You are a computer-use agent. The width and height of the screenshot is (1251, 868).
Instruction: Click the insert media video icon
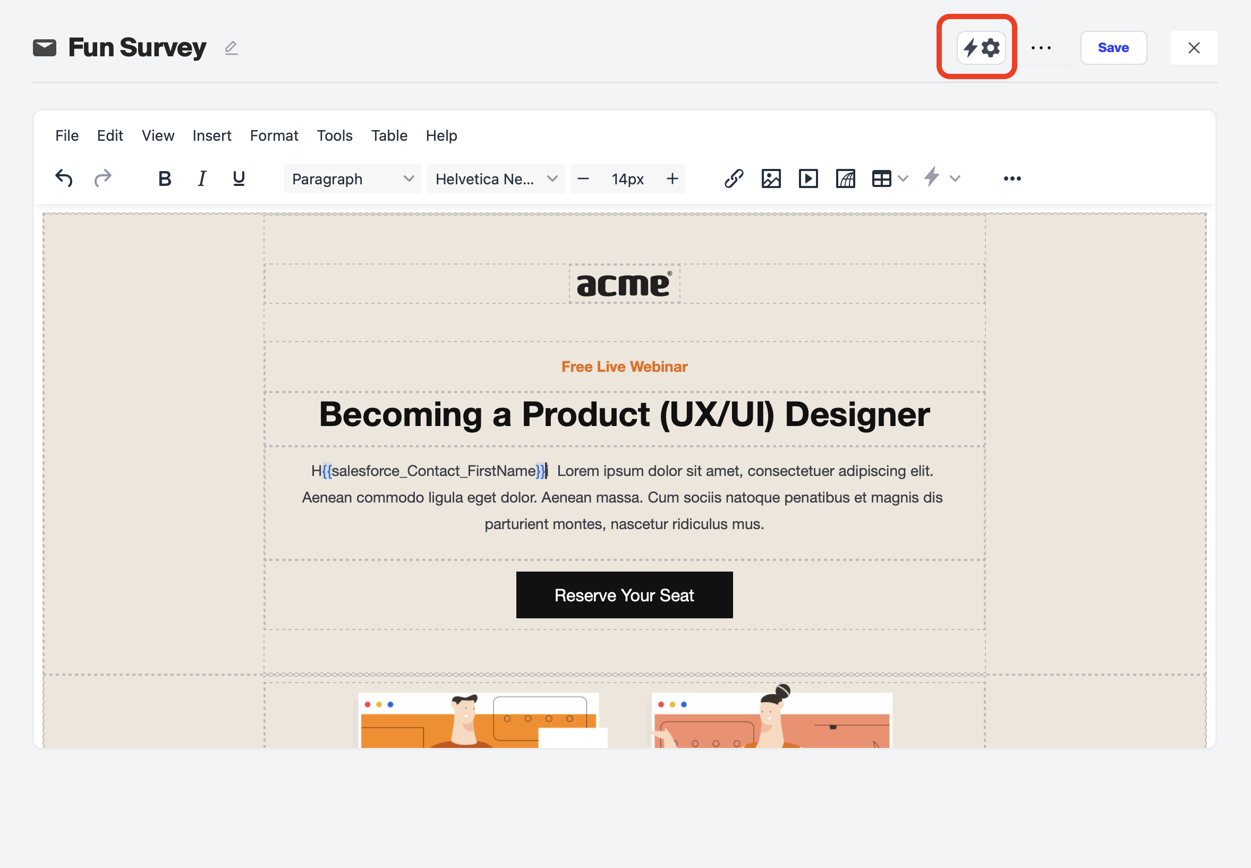[808, 178]
